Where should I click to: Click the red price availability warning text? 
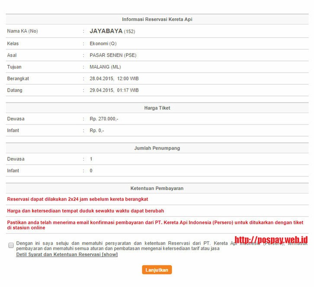pos(85,211)
